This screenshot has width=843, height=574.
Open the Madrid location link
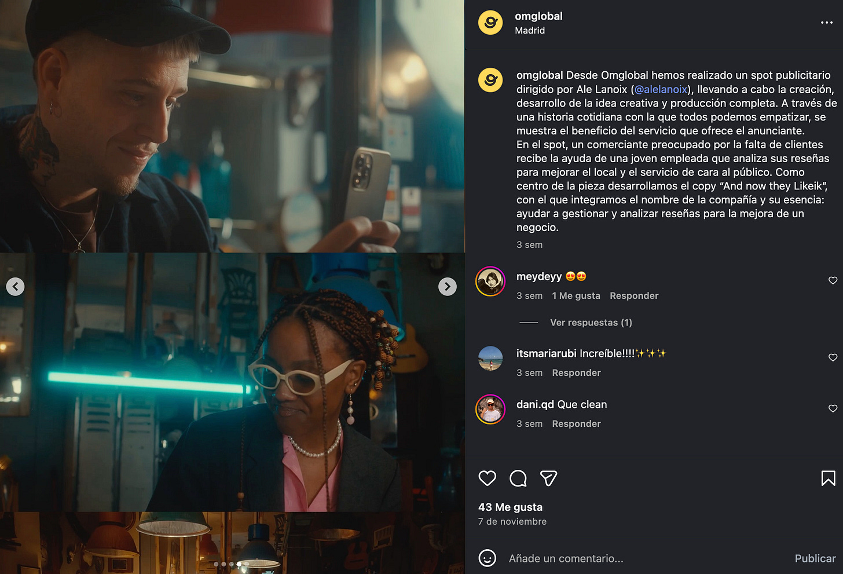tap(530, 30)
